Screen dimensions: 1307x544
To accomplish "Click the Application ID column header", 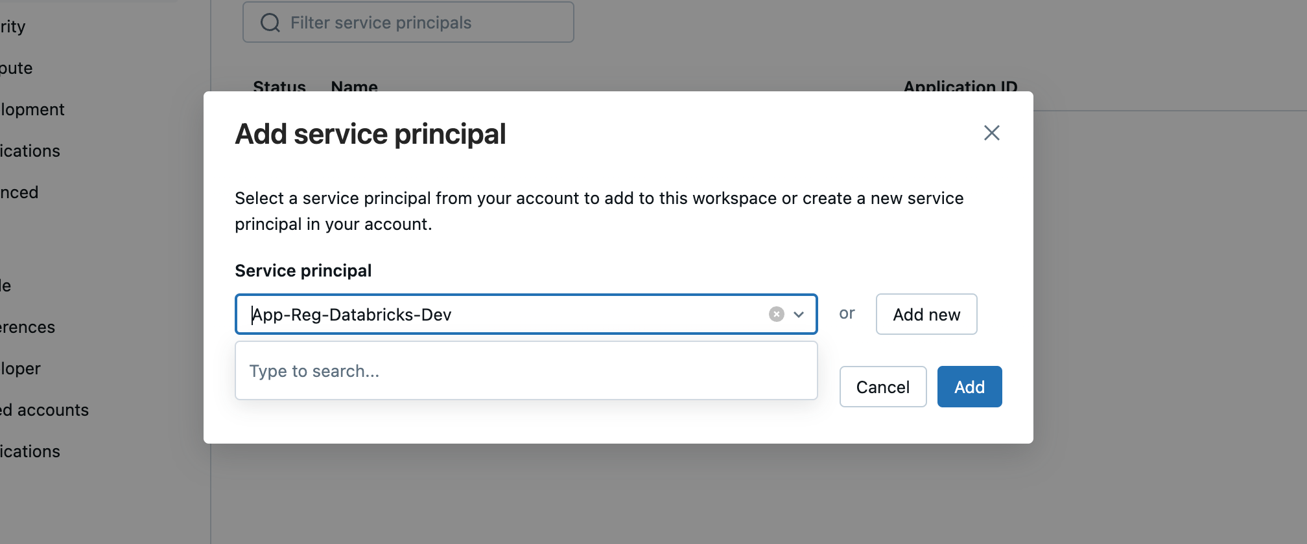I will pos(960,86).
